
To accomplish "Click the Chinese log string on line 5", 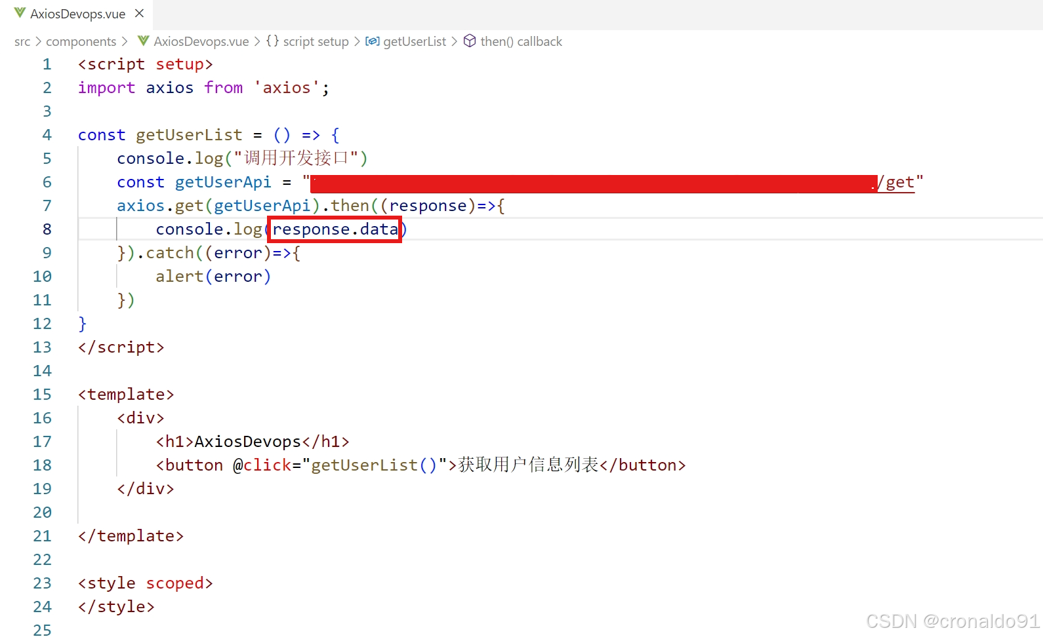I will (x=296, y=159).
